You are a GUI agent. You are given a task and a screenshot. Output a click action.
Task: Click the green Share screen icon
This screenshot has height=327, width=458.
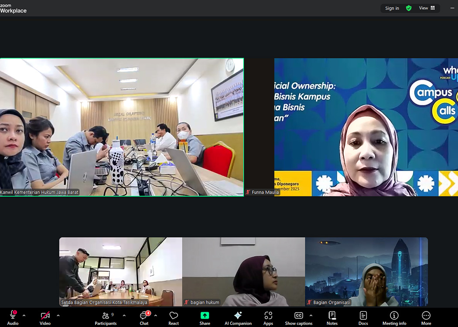205,316
